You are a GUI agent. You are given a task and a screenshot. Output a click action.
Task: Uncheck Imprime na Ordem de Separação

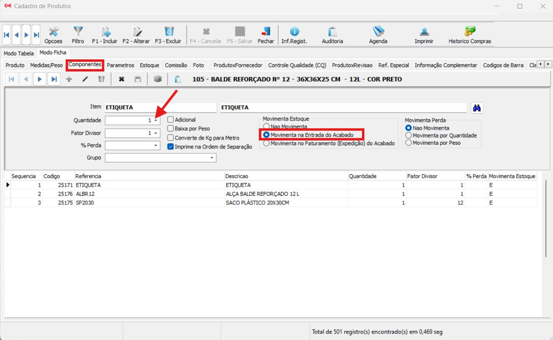tap(171, 147)
